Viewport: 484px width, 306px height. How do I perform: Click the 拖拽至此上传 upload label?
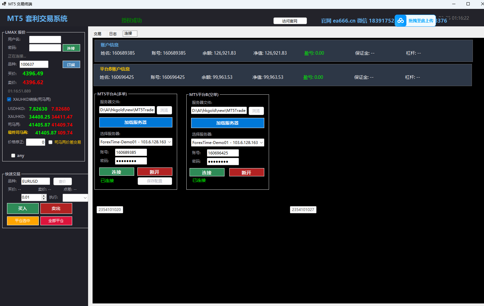[421, 21]
